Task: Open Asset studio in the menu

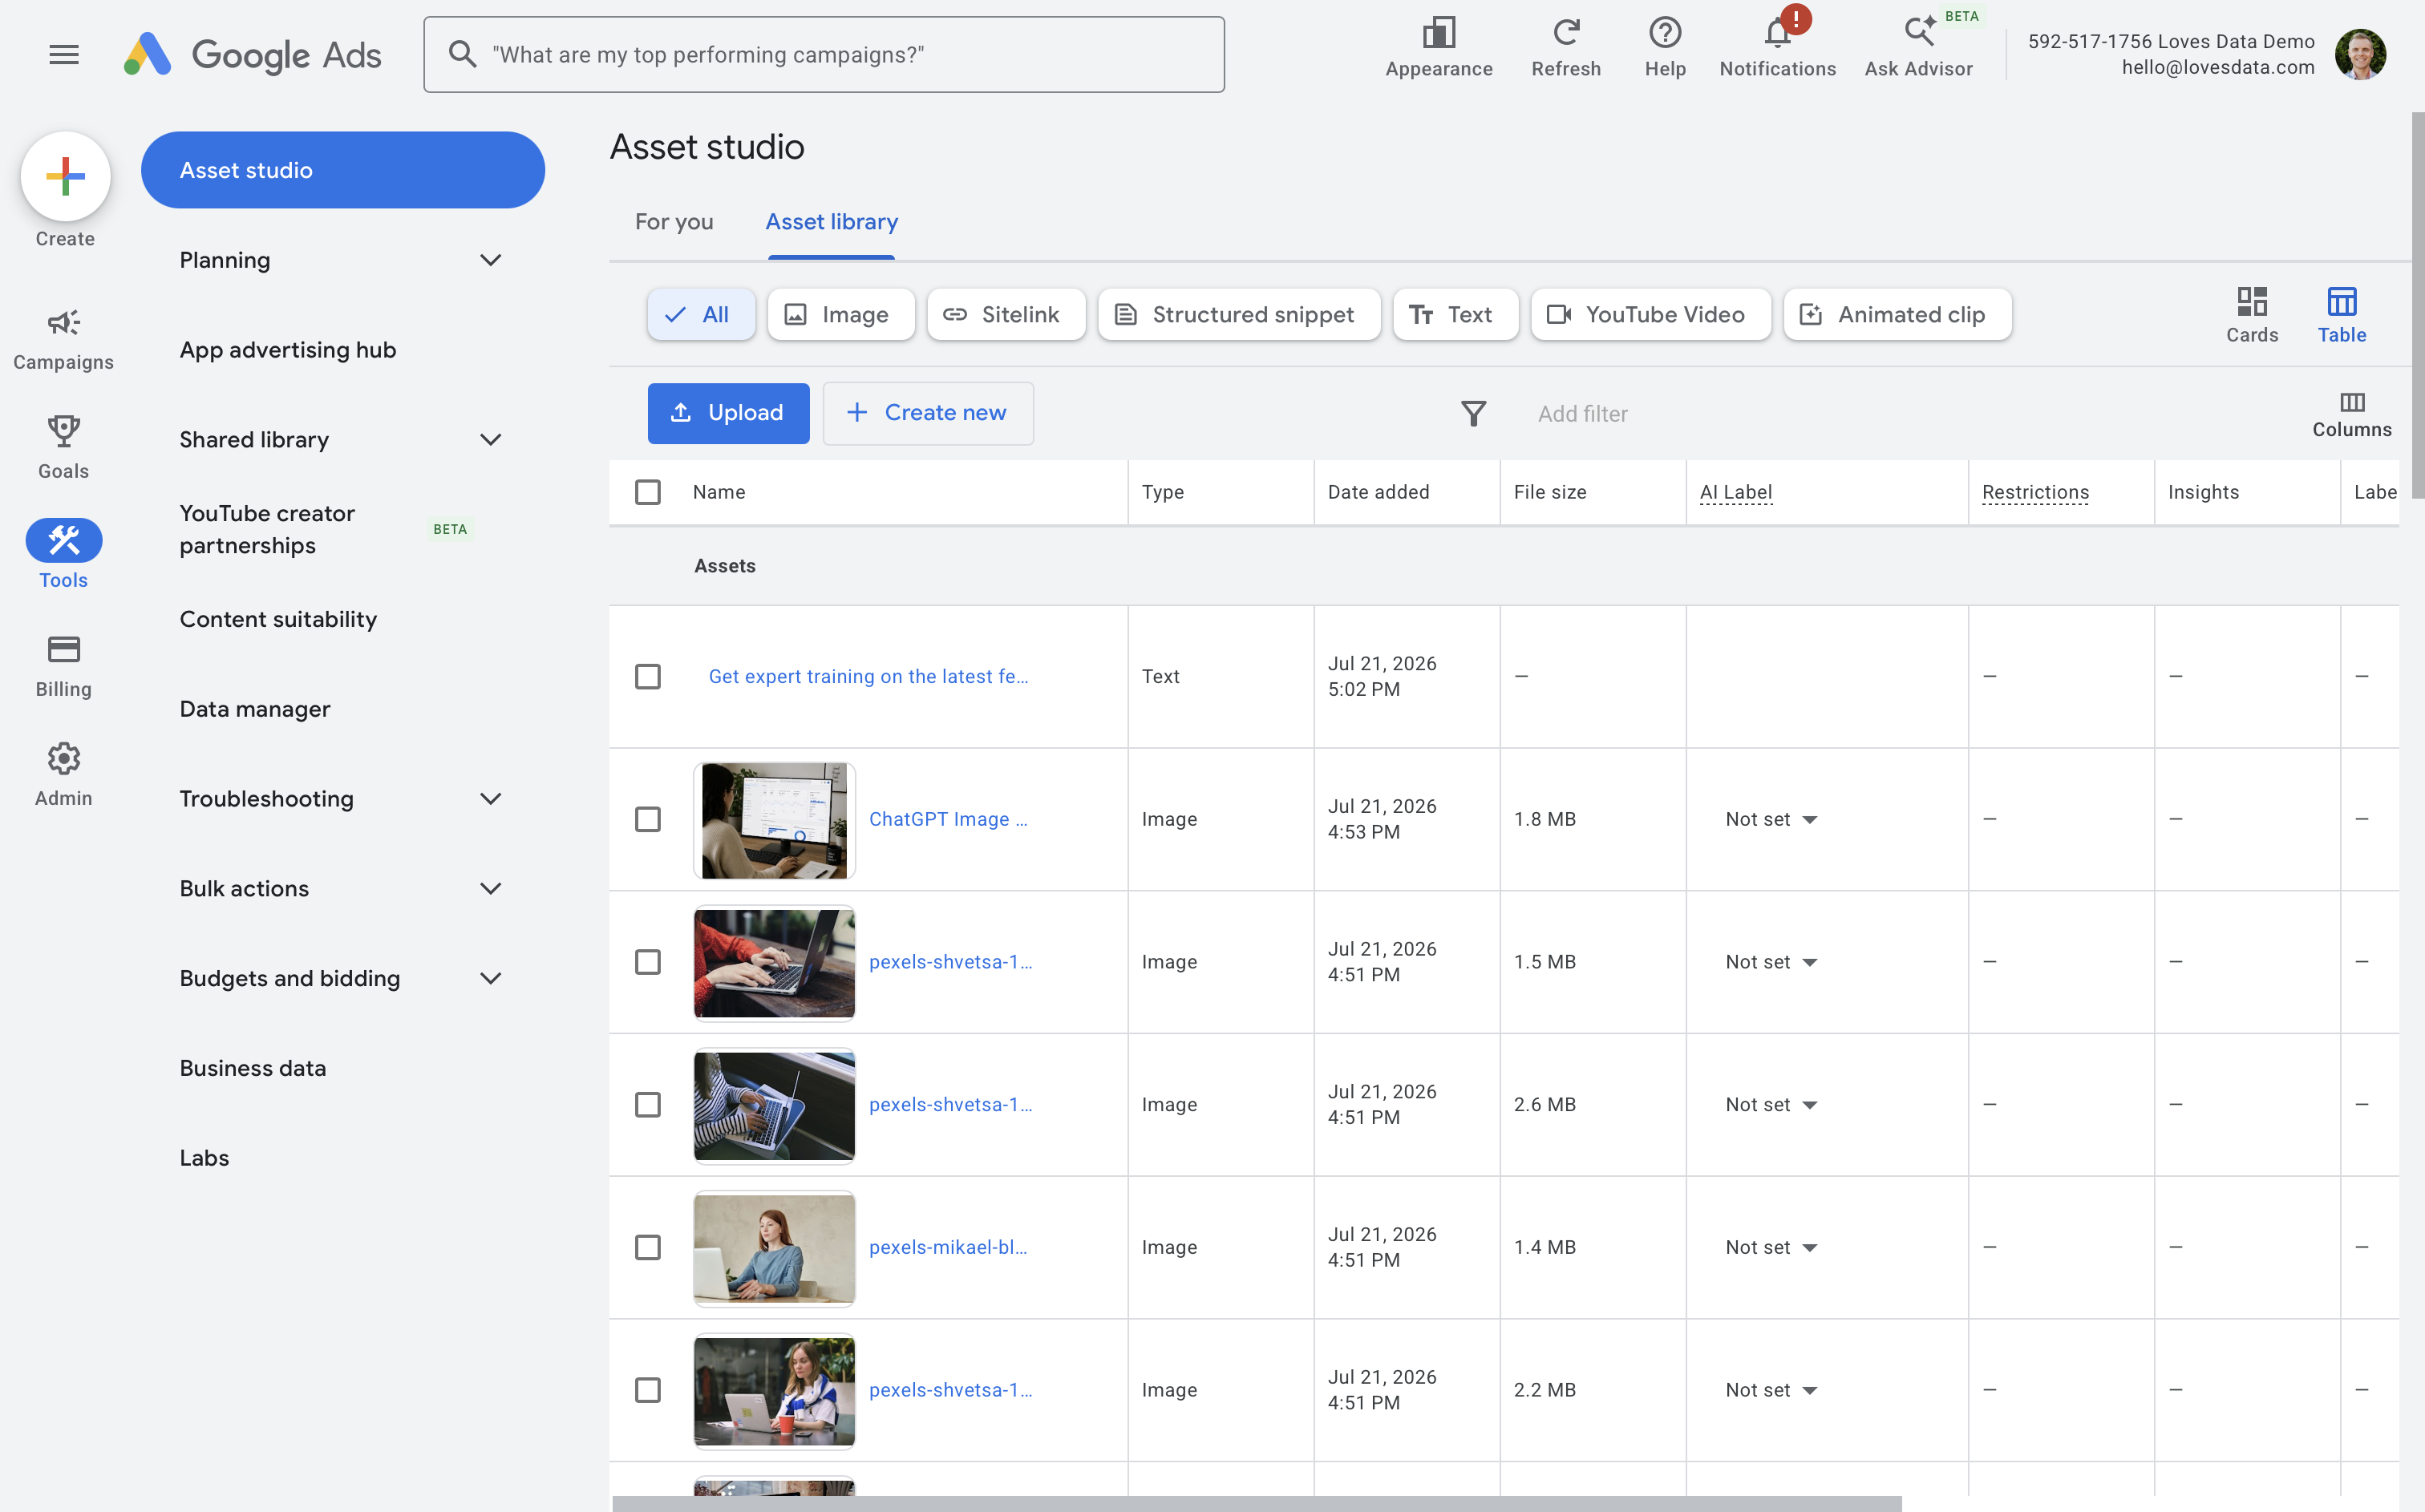Action: pyautogui.click(x=342, y=170)
